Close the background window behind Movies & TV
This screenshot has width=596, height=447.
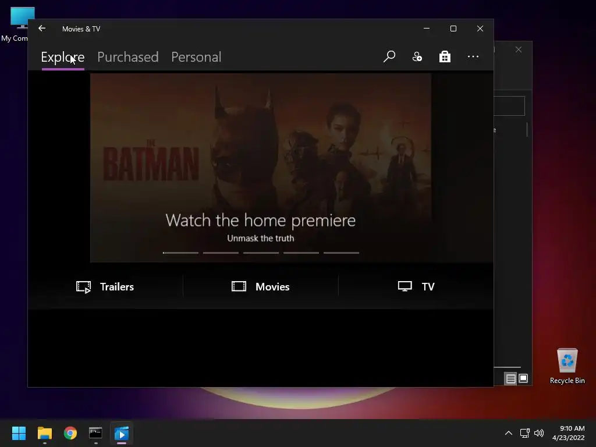(519, 49)
